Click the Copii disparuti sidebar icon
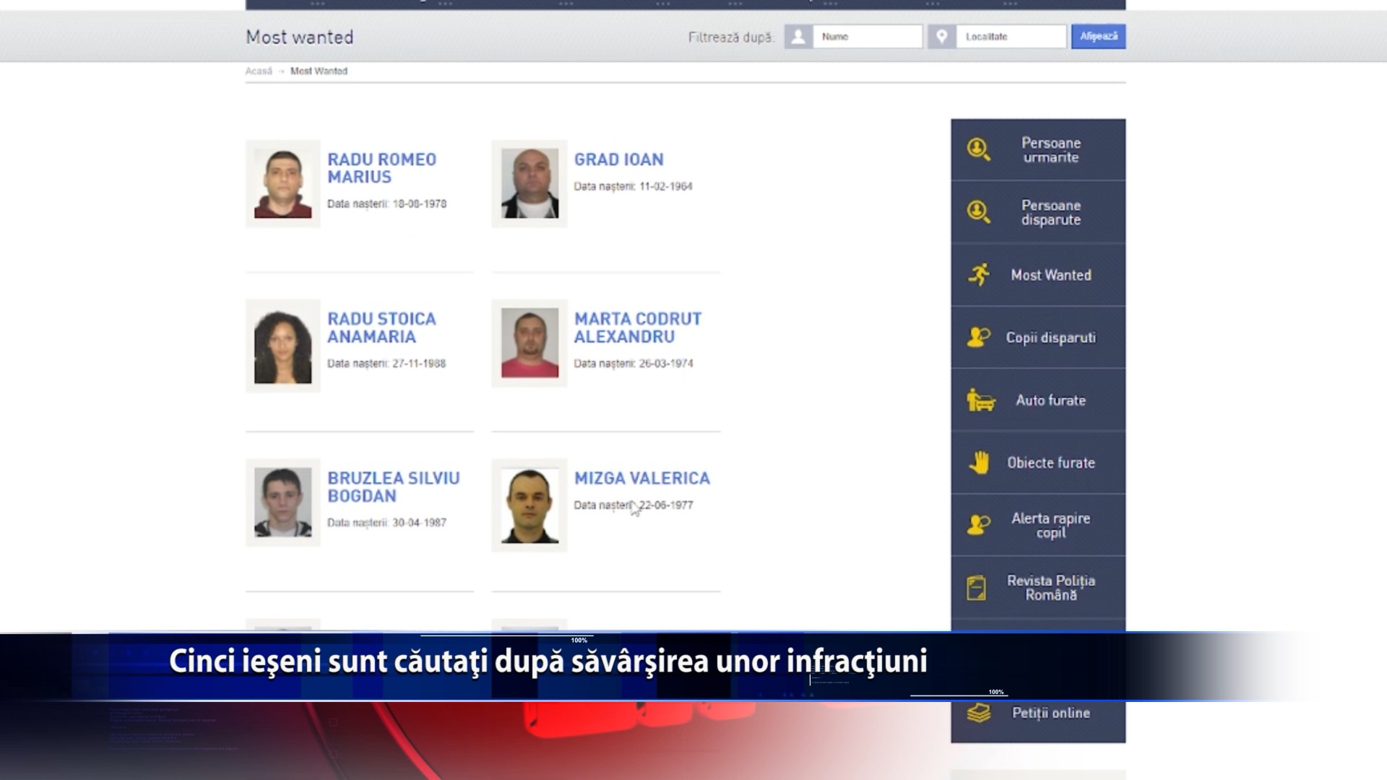 tap(978, 337)
